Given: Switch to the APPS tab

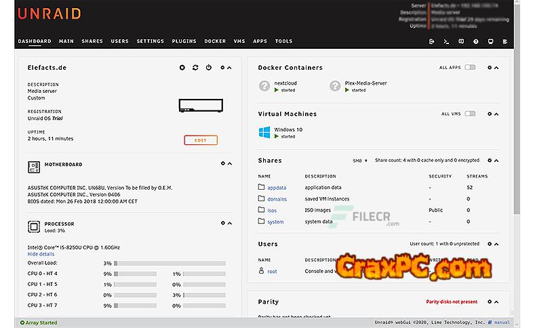Looking at the screenshot, I should tap(260, 41).
